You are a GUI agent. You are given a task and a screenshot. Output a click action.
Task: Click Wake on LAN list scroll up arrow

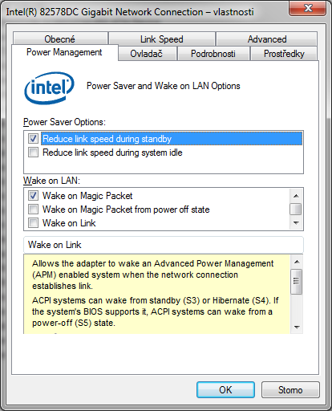296,196
